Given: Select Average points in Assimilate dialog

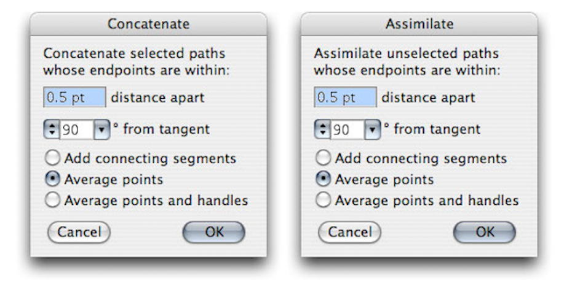Looking at the screenshot, I should [324, 179].
